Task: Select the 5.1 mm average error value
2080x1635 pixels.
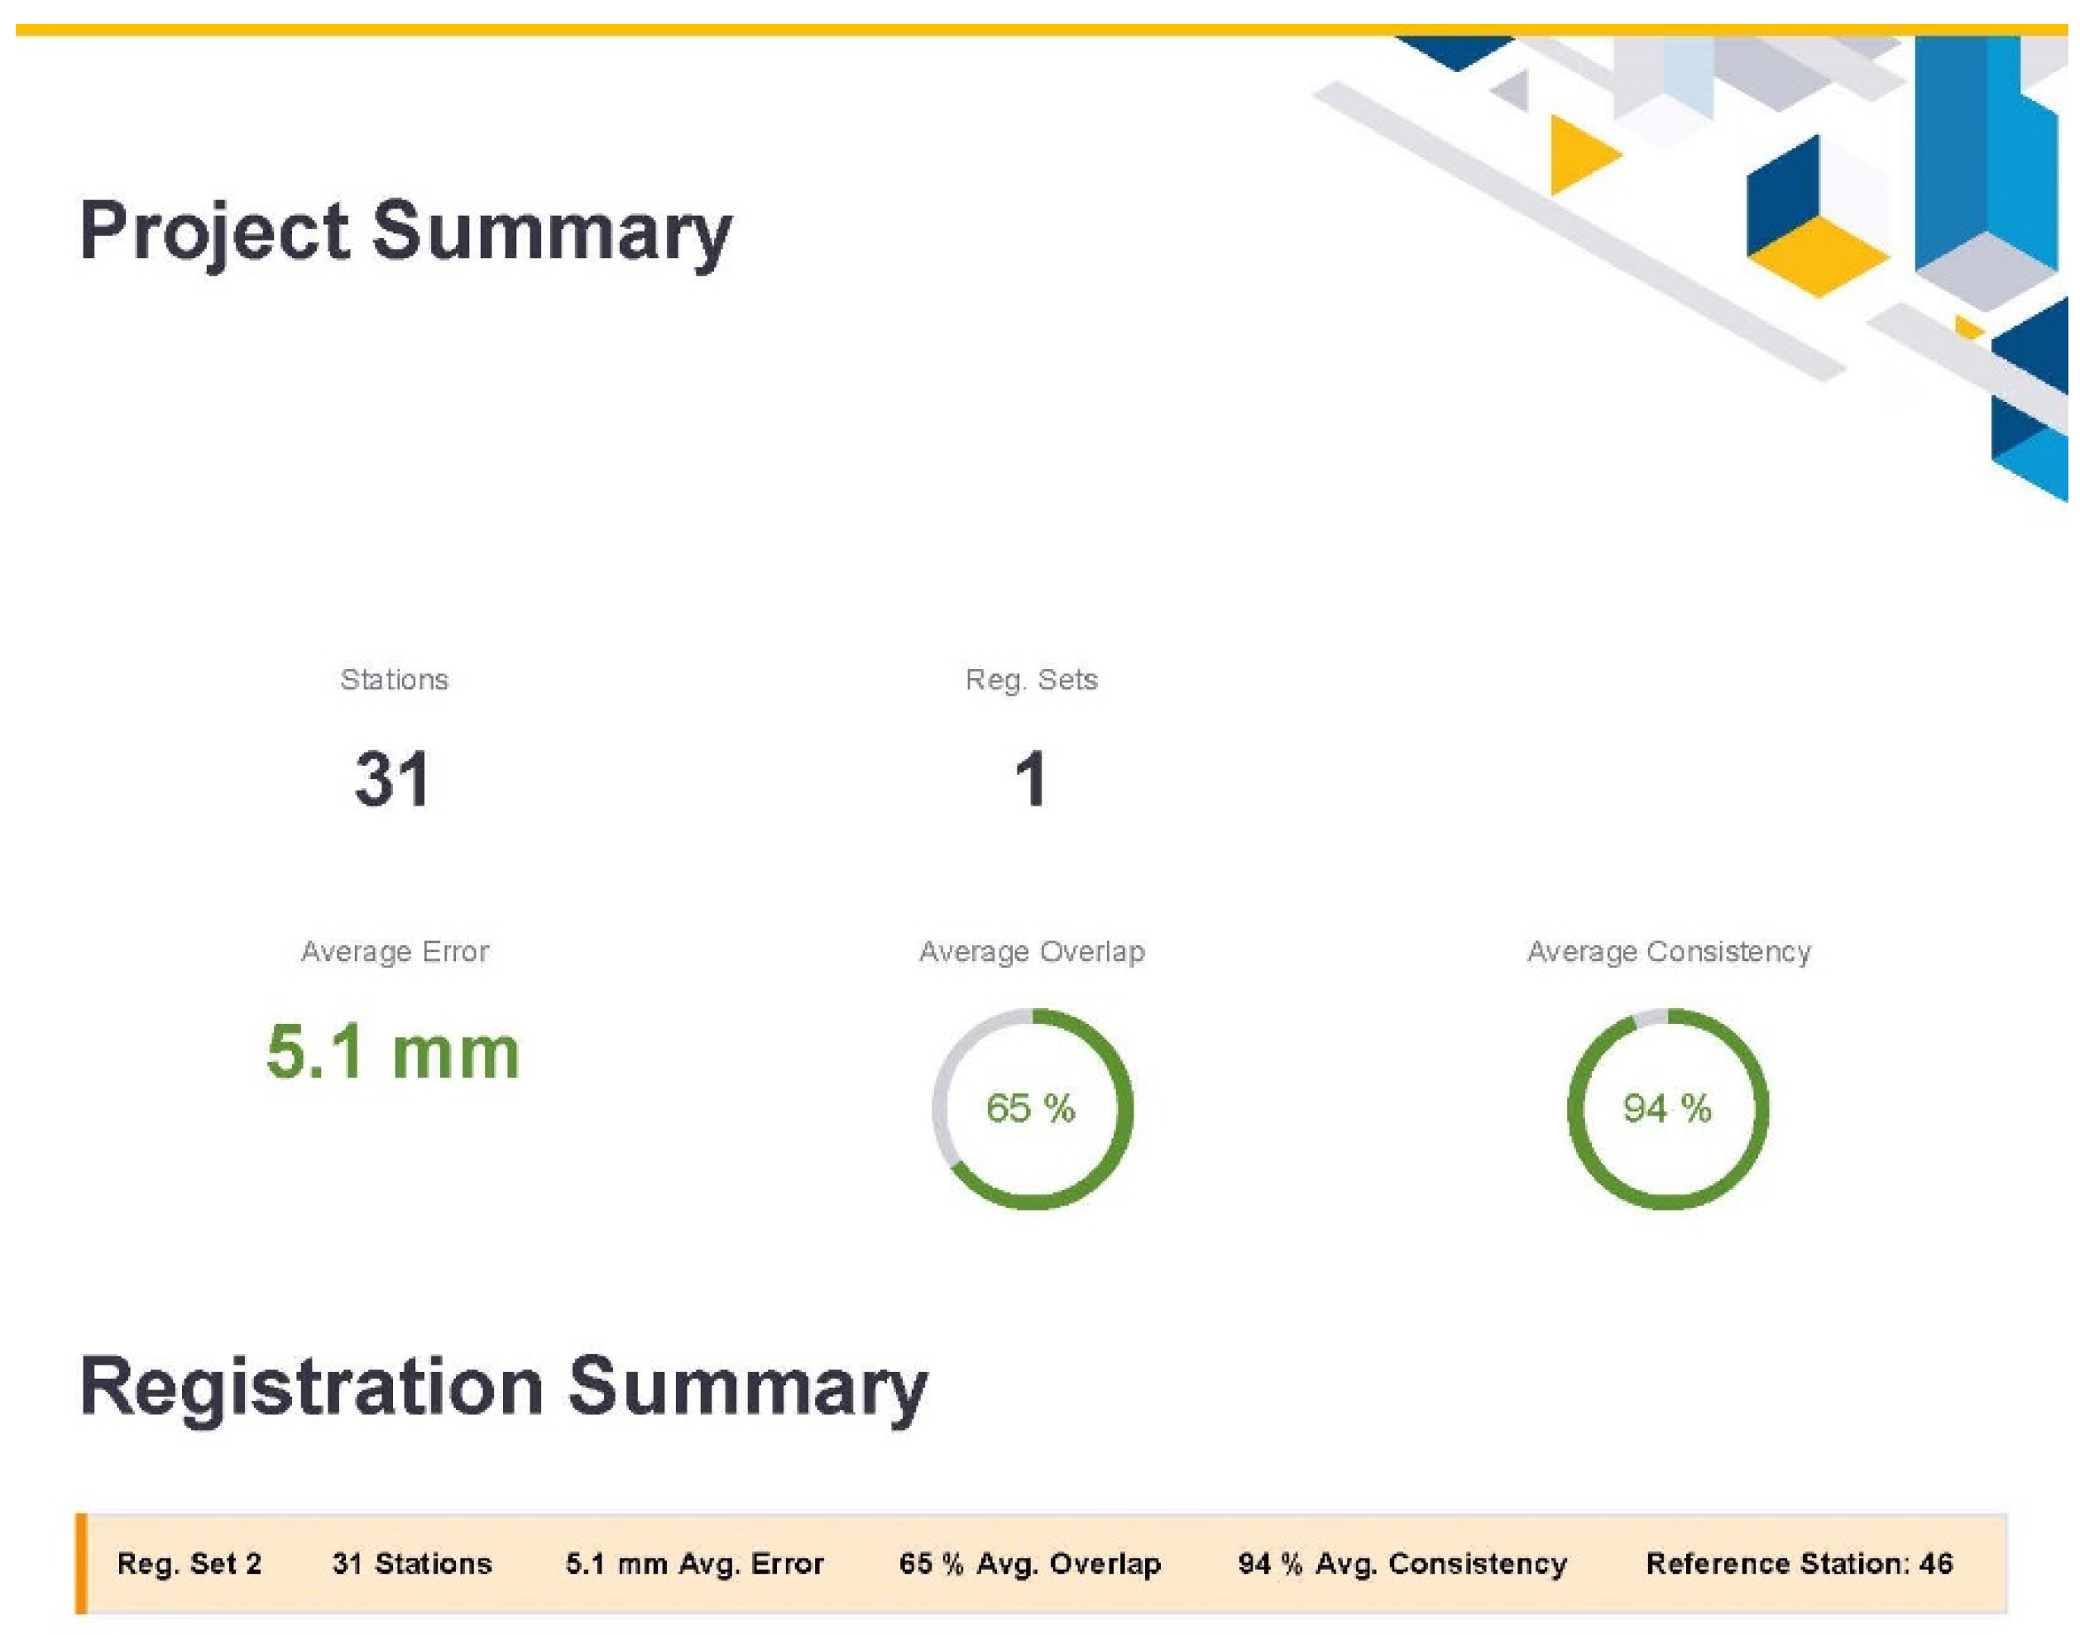Action: (x=393, y=1053)
